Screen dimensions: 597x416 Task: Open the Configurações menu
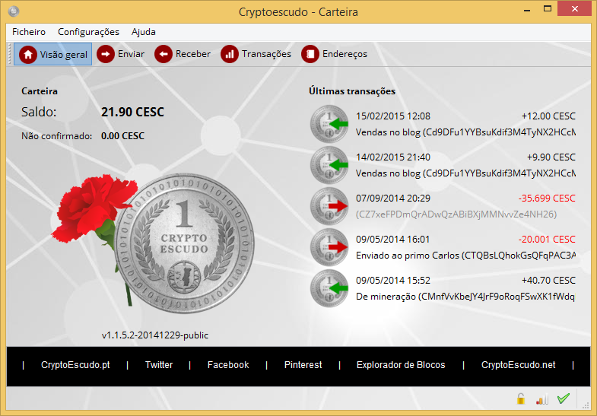tap(88, 32)
